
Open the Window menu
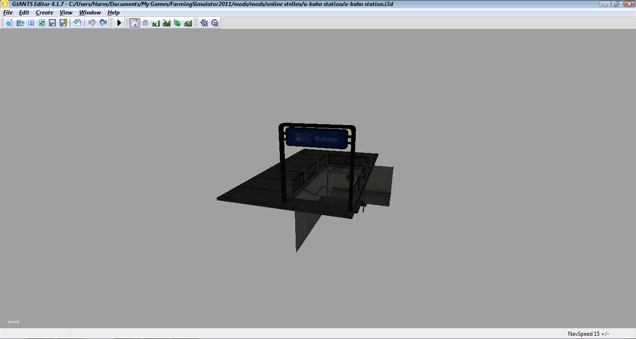[90, 13]
